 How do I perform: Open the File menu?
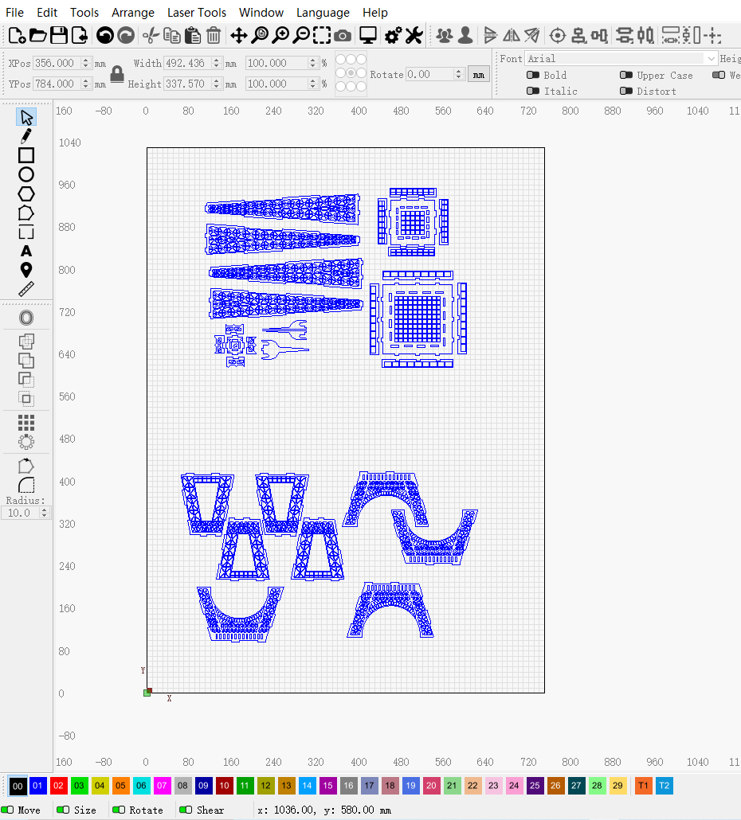pyautogui.click(x=14, y=13)
